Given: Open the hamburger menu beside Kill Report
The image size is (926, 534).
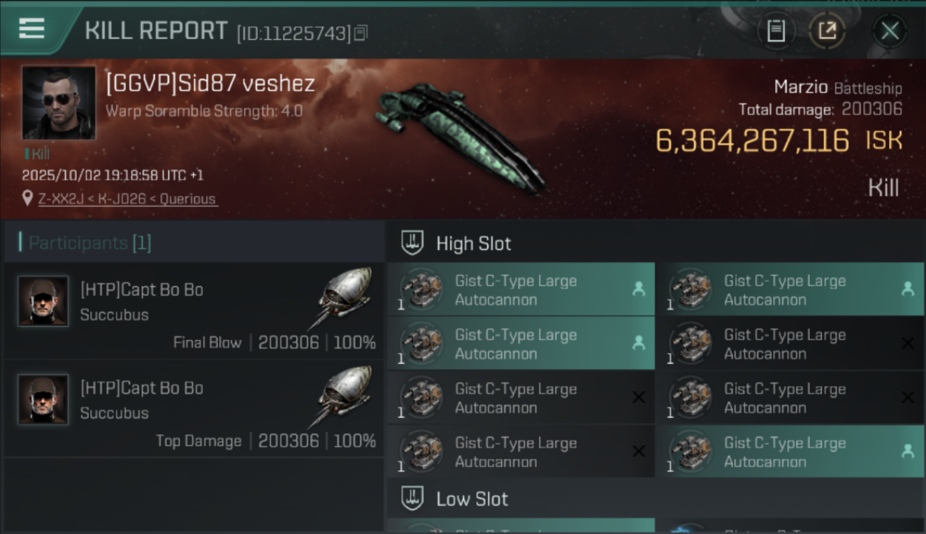Looking at the screenshot, I should click(32, 29).
